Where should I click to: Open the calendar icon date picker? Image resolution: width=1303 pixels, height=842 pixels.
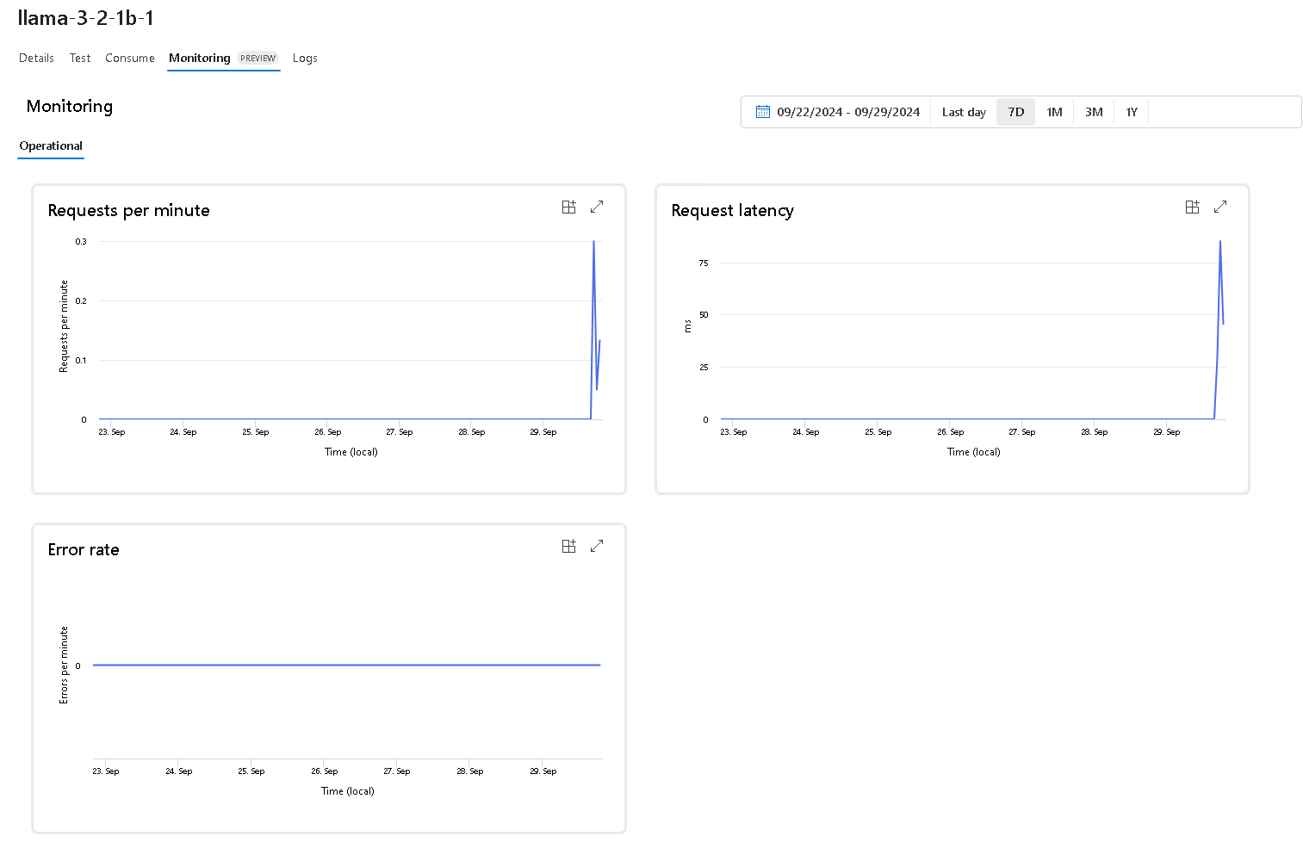pos(762,112)
